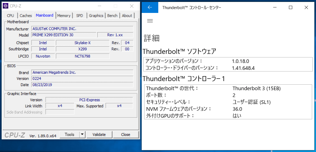Image resolution: width=316 pixels, height=152 pixels.
Task: Minimize the CPU-Z window
Action: click(99, 6)
